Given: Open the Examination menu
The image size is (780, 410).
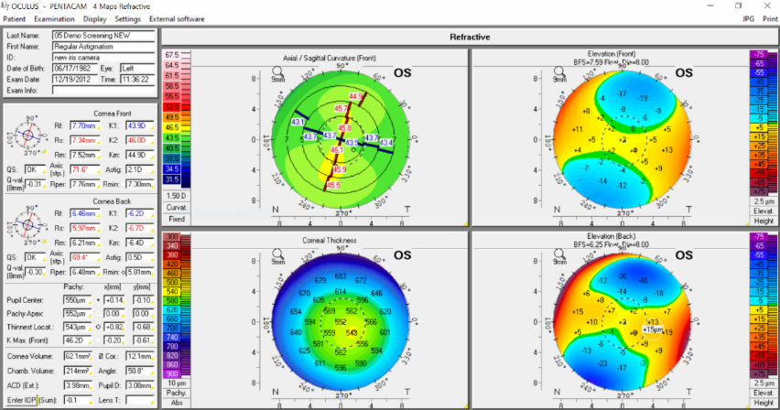Looking at the screenshot, I should 54,19.
